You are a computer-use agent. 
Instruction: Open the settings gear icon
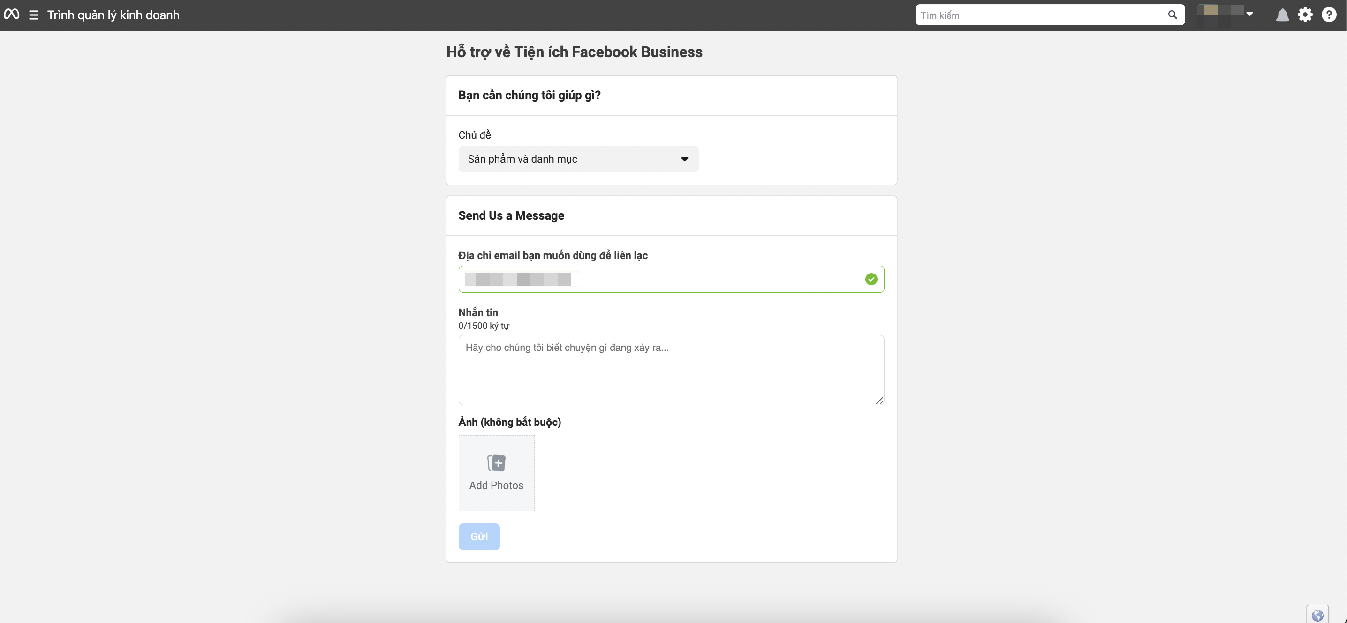(x=1305, y=15)
